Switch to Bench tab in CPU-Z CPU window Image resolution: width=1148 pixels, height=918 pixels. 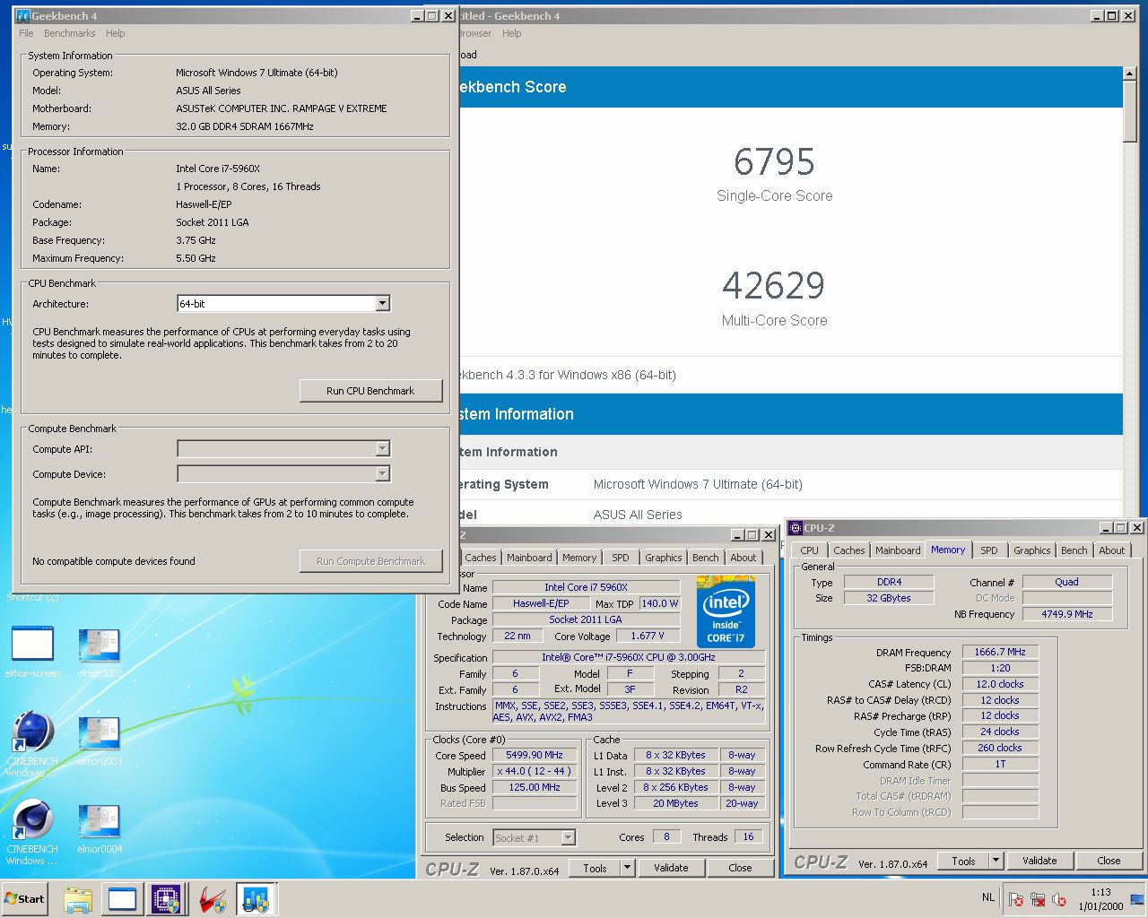pyautogui.click(x=705, y=557)
